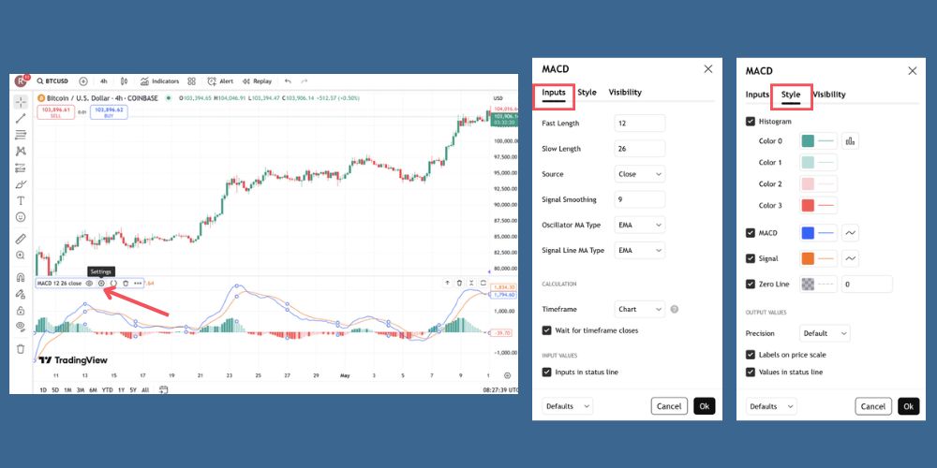Uncheck Wait for timeframe closes
Viewport: 937px width, 468px height.
coord(547,330)
